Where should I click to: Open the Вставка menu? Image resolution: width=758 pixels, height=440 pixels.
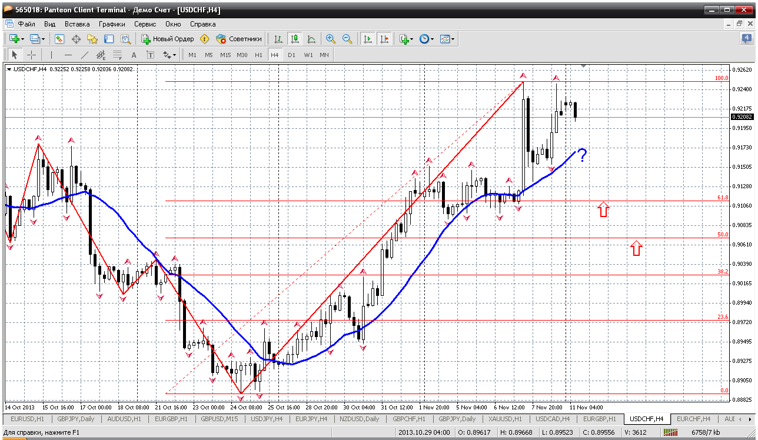[77, 24]
